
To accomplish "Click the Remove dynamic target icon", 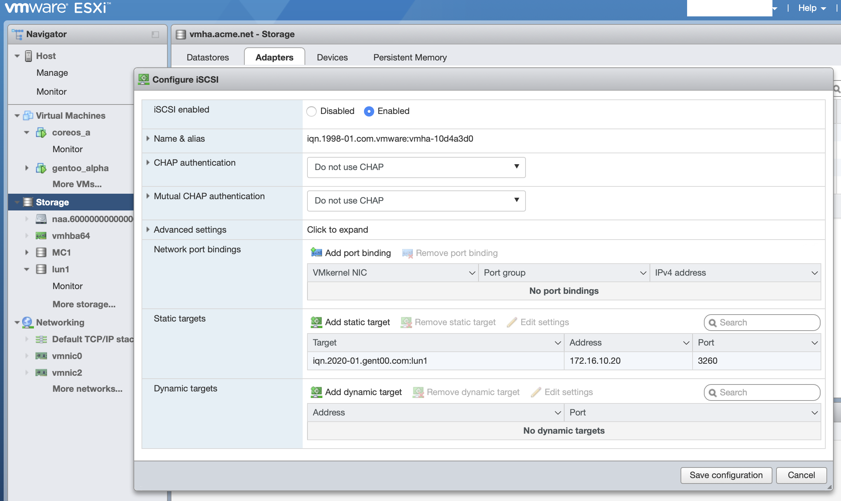I will coord(418,392).
